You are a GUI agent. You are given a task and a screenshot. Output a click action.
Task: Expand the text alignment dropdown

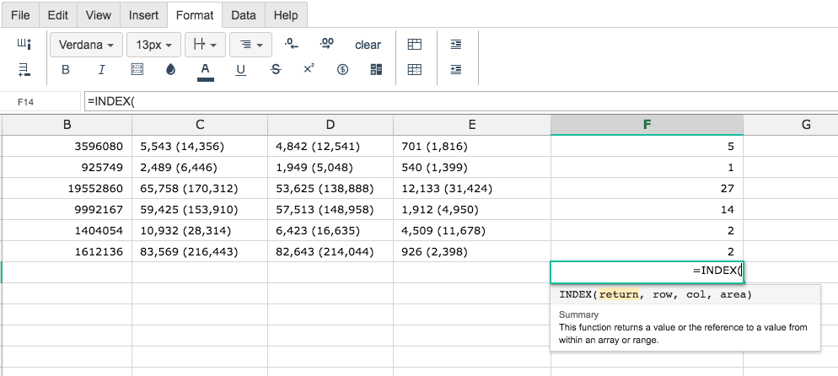[250, 45]
